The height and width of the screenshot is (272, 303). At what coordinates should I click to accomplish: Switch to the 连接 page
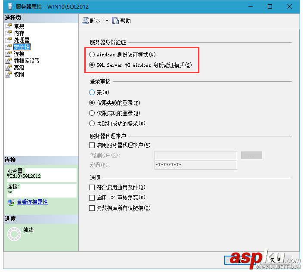(19, 54)
